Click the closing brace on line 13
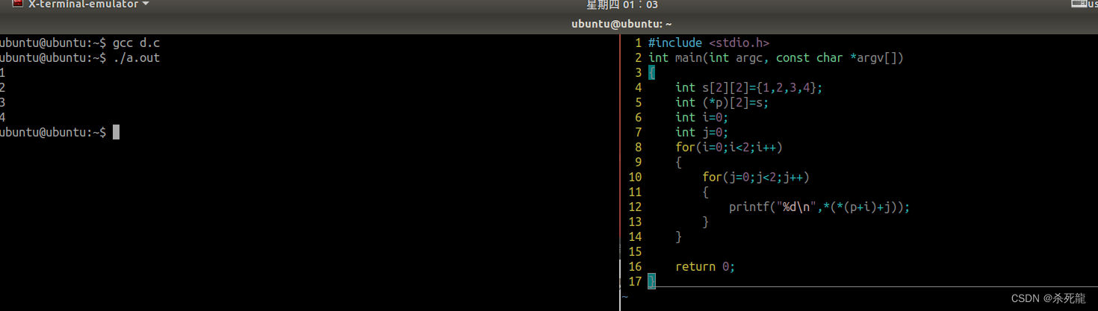Image resolution: width=1098 pixels, height=311 pixels. (x=706, y=222)
